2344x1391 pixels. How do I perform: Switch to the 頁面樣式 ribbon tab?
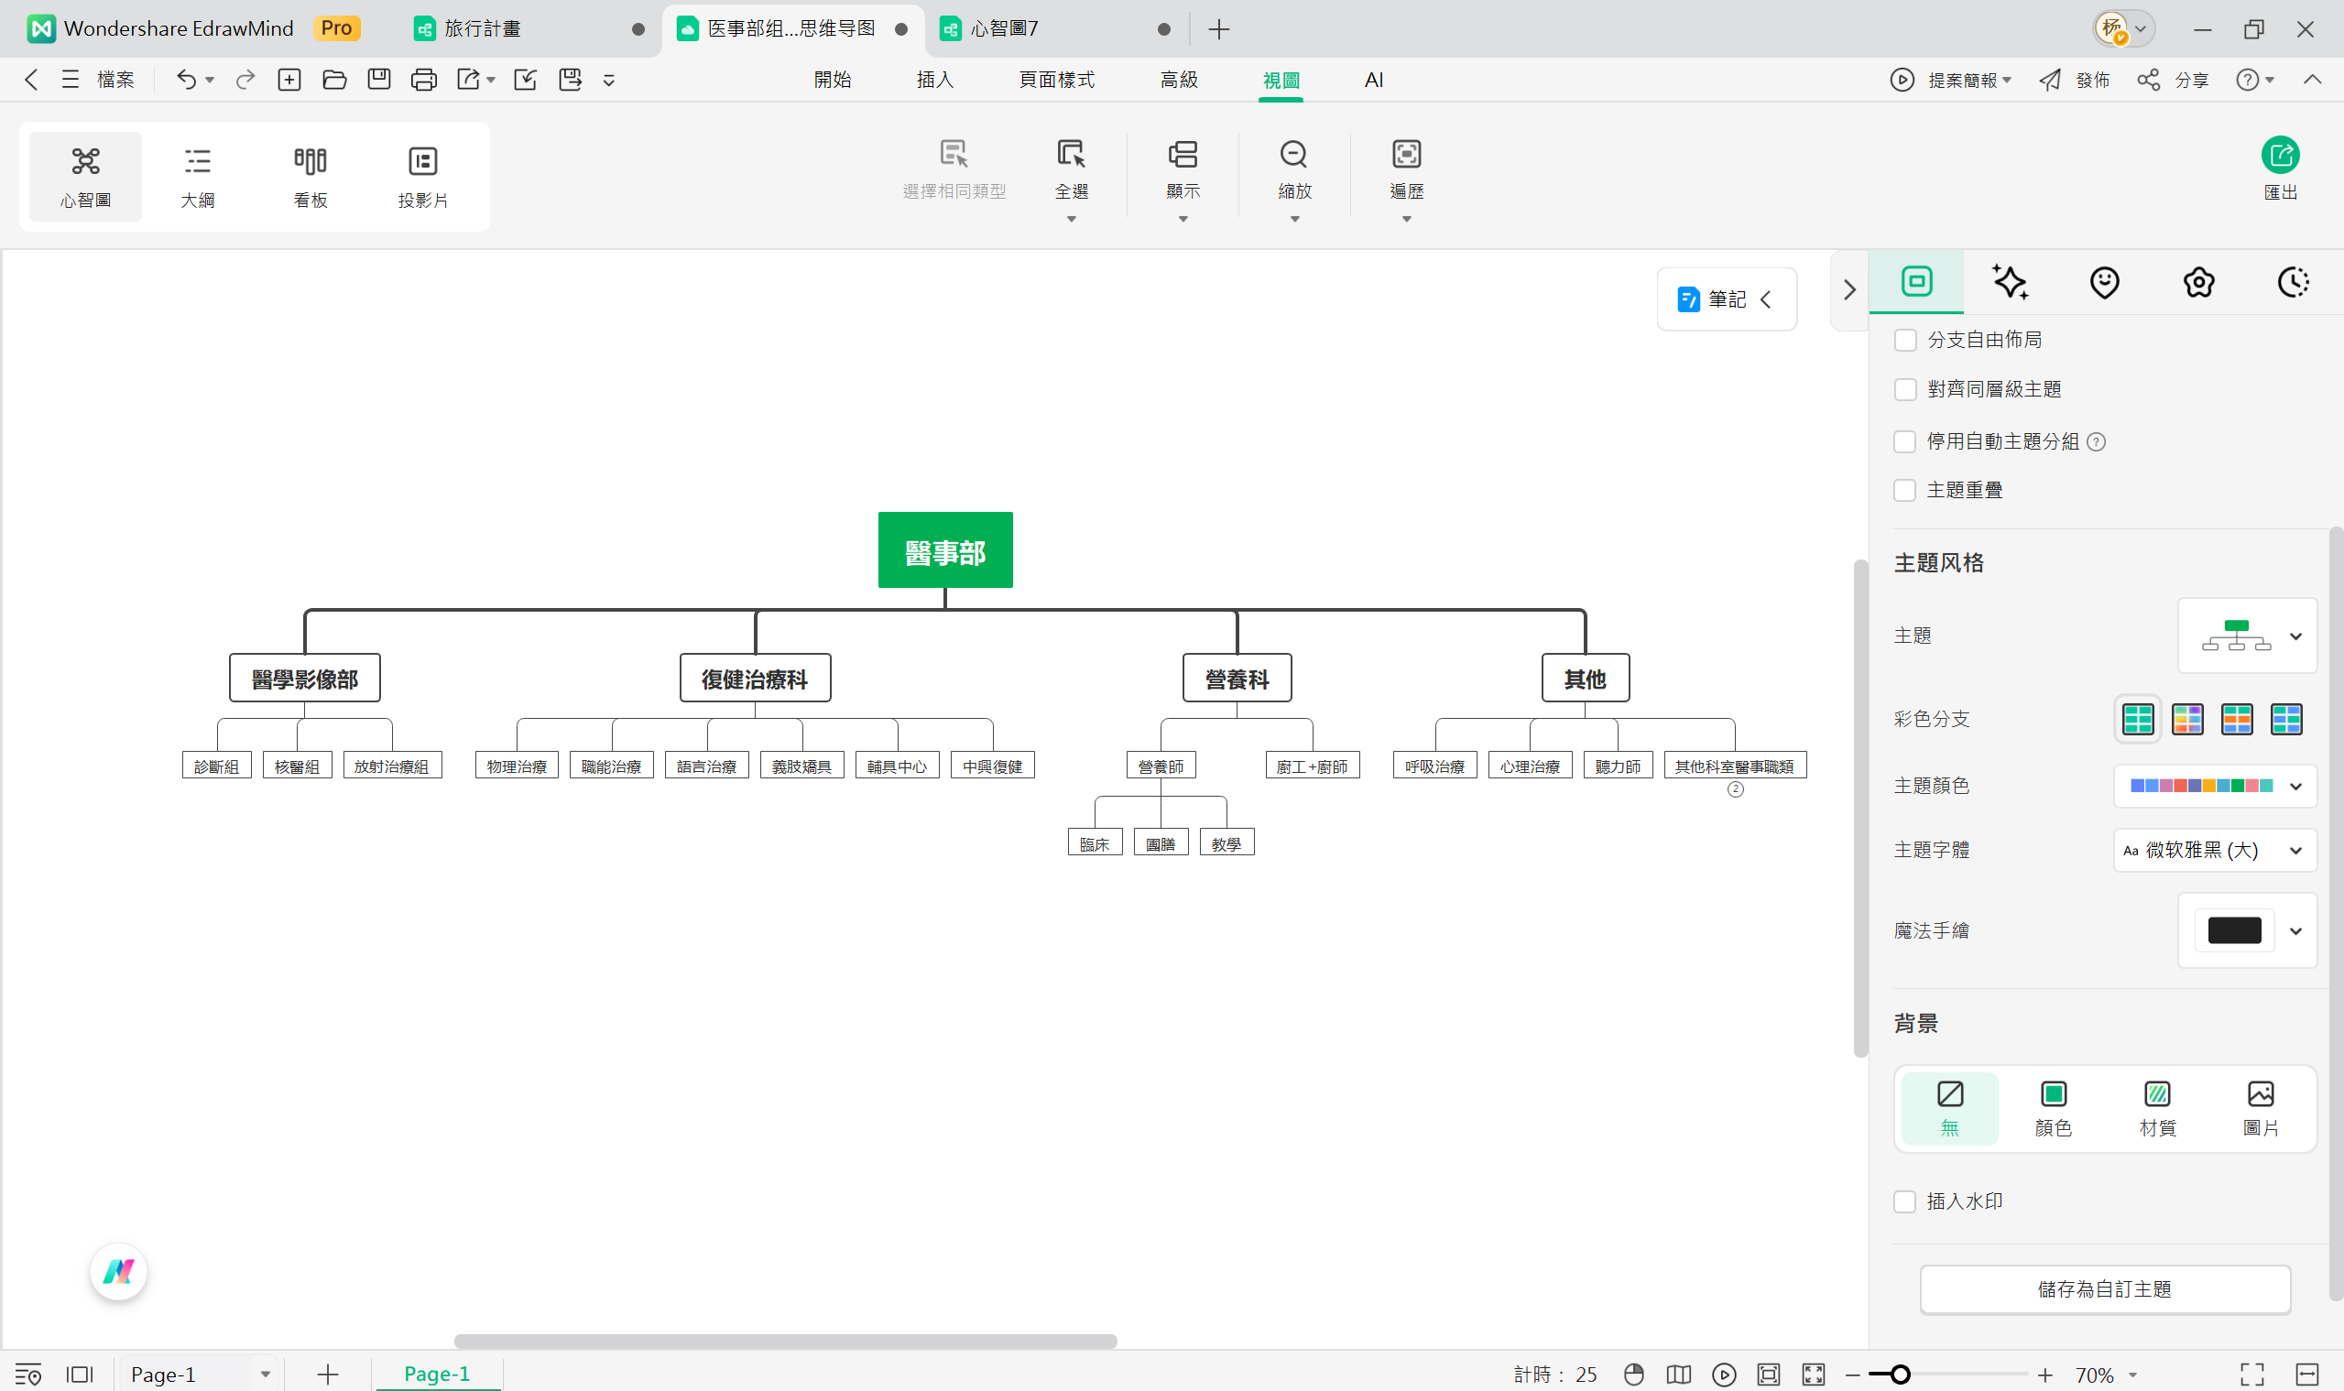[x=1056, y=80]
